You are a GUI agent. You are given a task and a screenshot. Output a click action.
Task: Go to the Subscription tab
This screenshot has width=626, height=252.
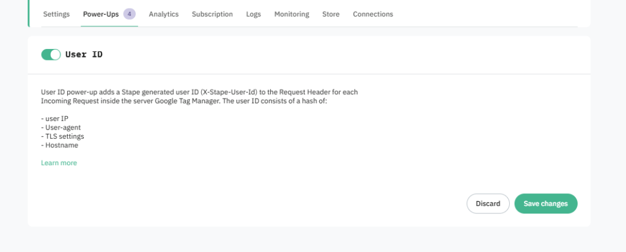212,14
